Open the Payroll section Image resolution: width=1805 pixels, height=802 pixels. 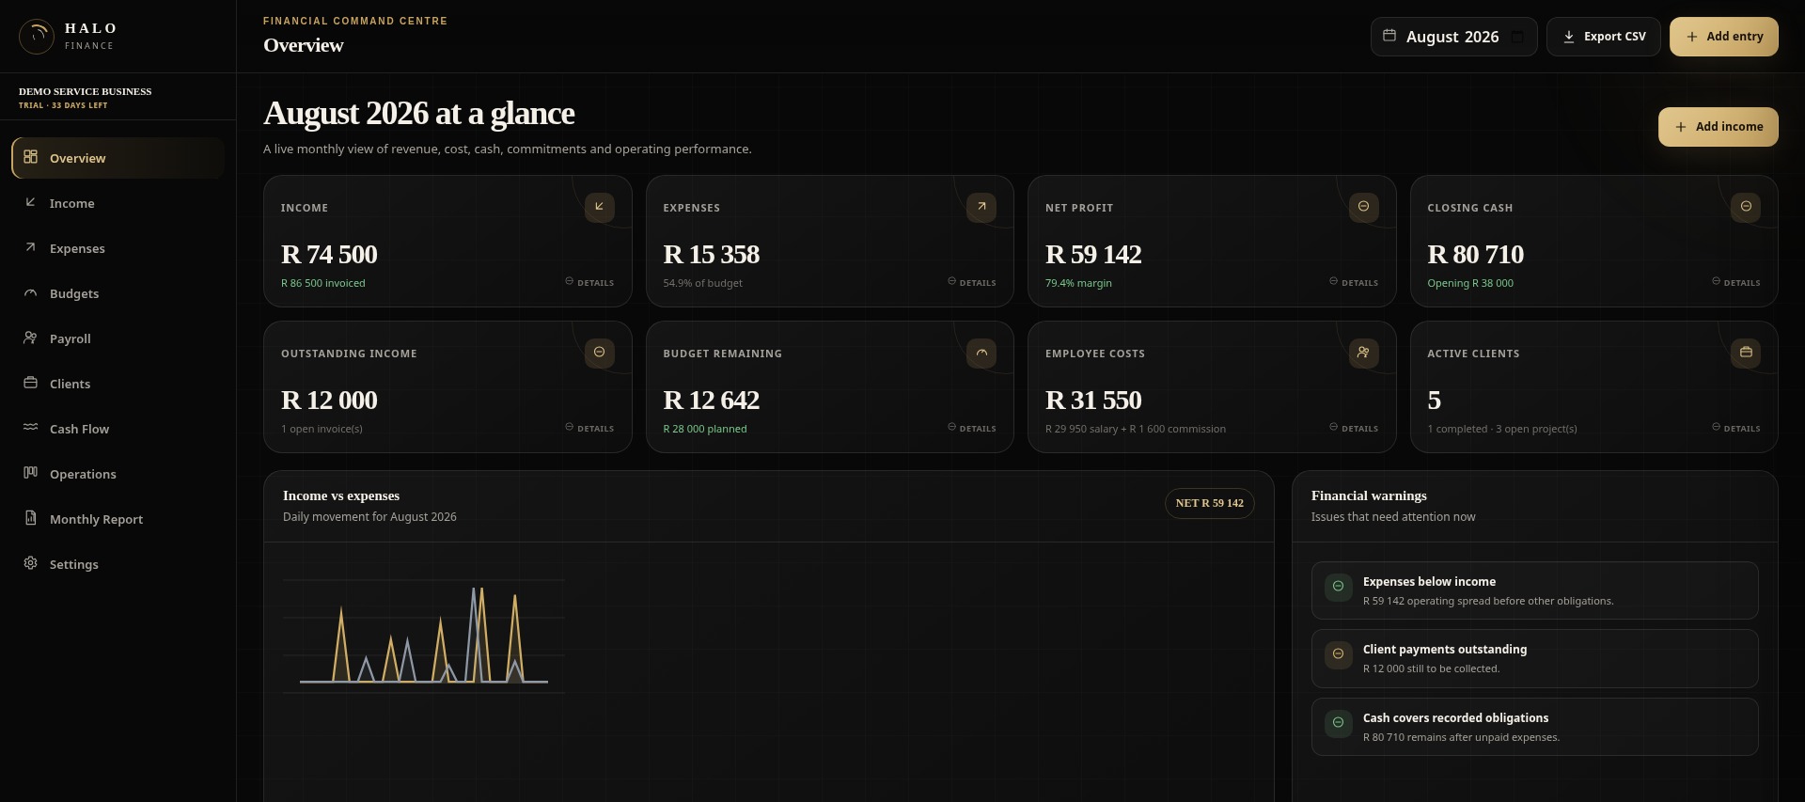point(118,338)
